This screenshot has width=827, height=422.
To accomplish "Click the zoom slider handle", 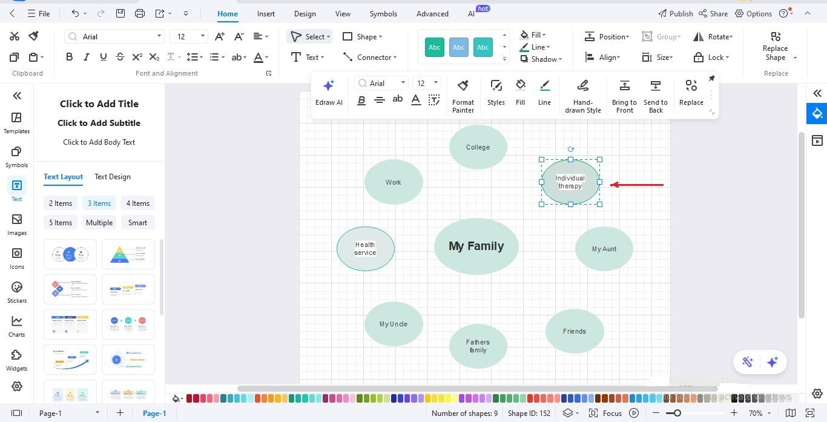I will (677, 413).
